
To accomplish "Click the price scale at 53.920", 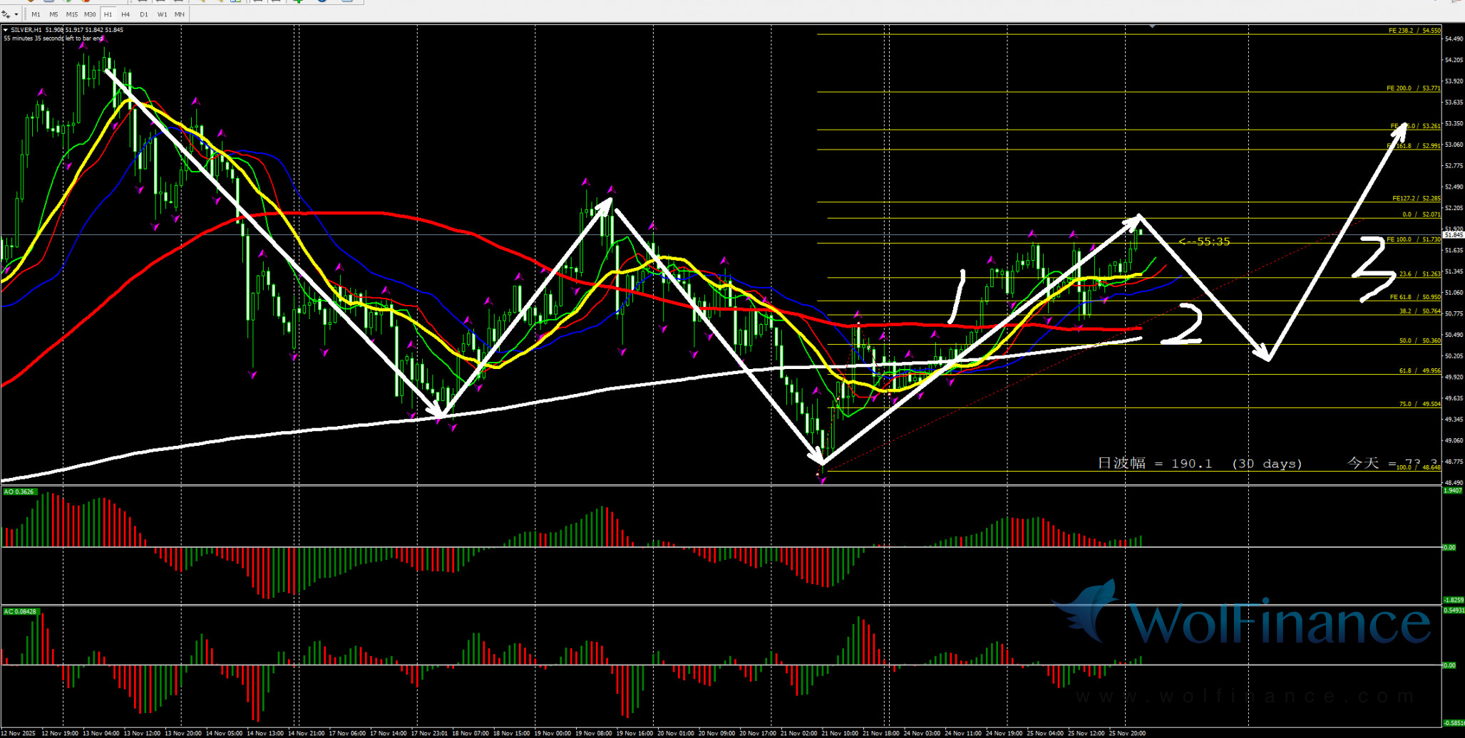I will [x=1453, y=81].
